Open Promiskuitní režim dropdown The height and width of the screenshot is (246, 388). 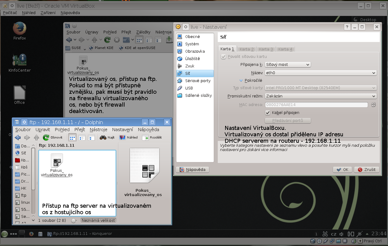[x=321, y=96]
